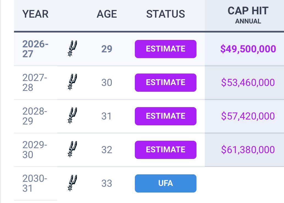Click the Spurs logo in 2027-28 row

72,82
